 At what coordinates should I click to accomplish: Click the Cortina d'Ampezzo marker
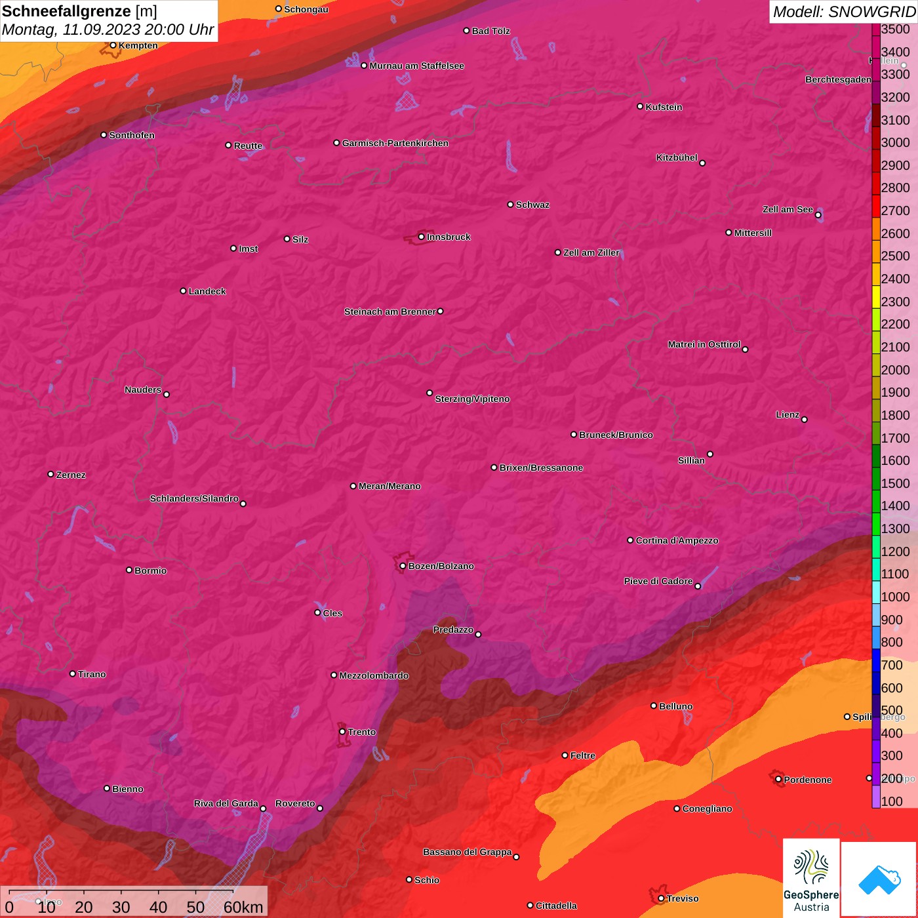630,540
